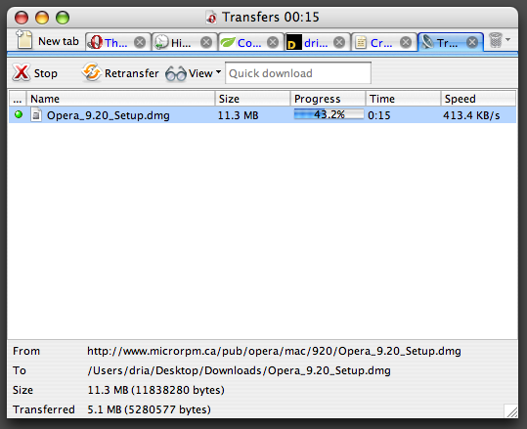
Task: Expand the View dropdown arrow
Action: pyautogui.click(x=218, y=72)
